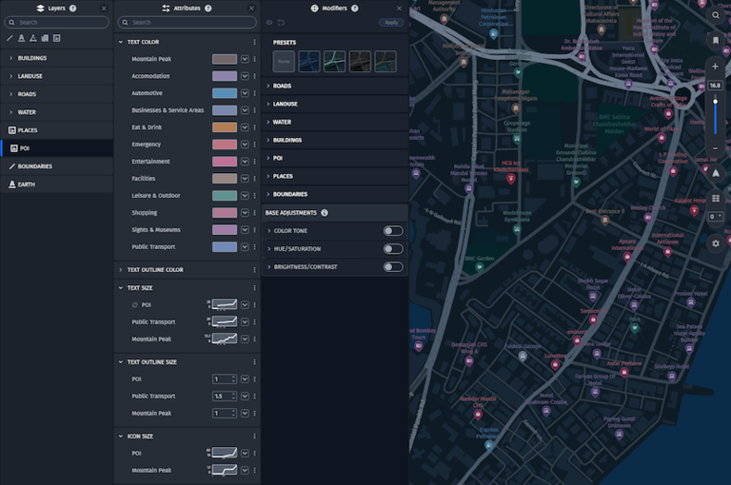Click the map zoom level slider

click(x=715, y=115)
